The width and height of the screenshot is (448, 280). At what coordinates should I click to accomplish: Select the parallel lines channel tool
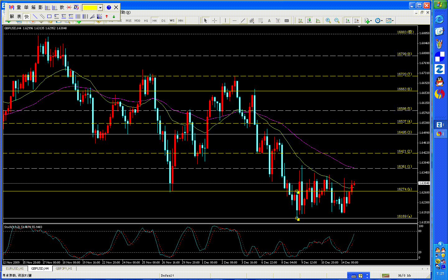click(x=42, y=16)
